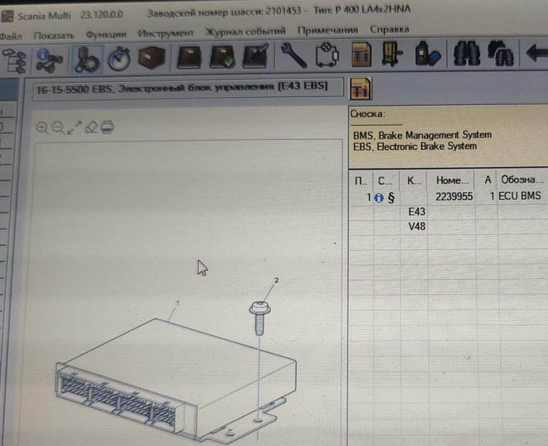Image resolution: width=548 pixels, height=446 pixels.
Task: Click the back arrow in the toolbar
Action: click(x=536, y=55)
